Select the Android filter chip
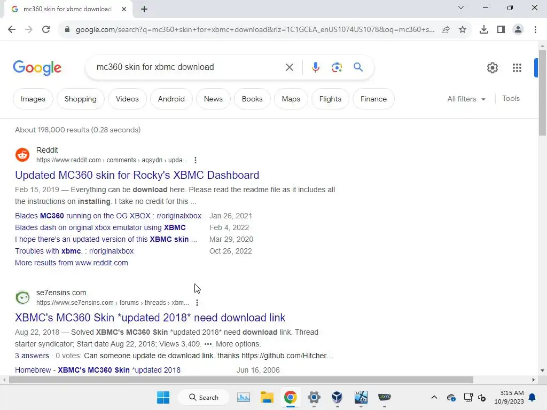 point(171,99)
